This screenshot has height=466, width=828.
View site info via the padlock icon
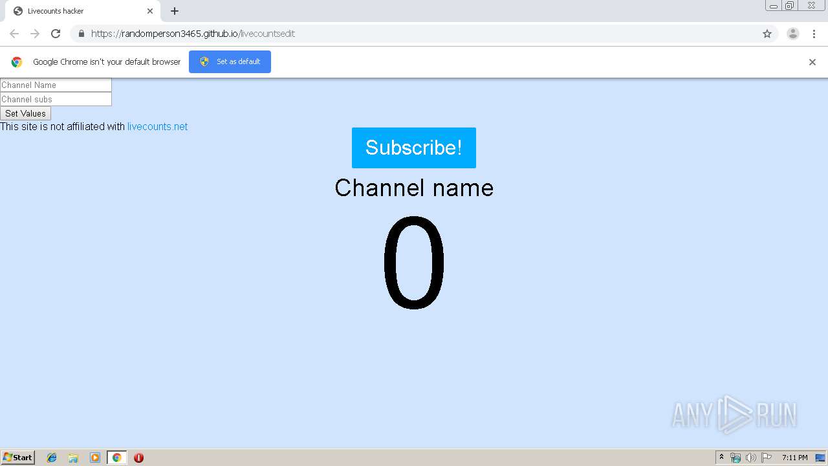[x=82, y=34]
